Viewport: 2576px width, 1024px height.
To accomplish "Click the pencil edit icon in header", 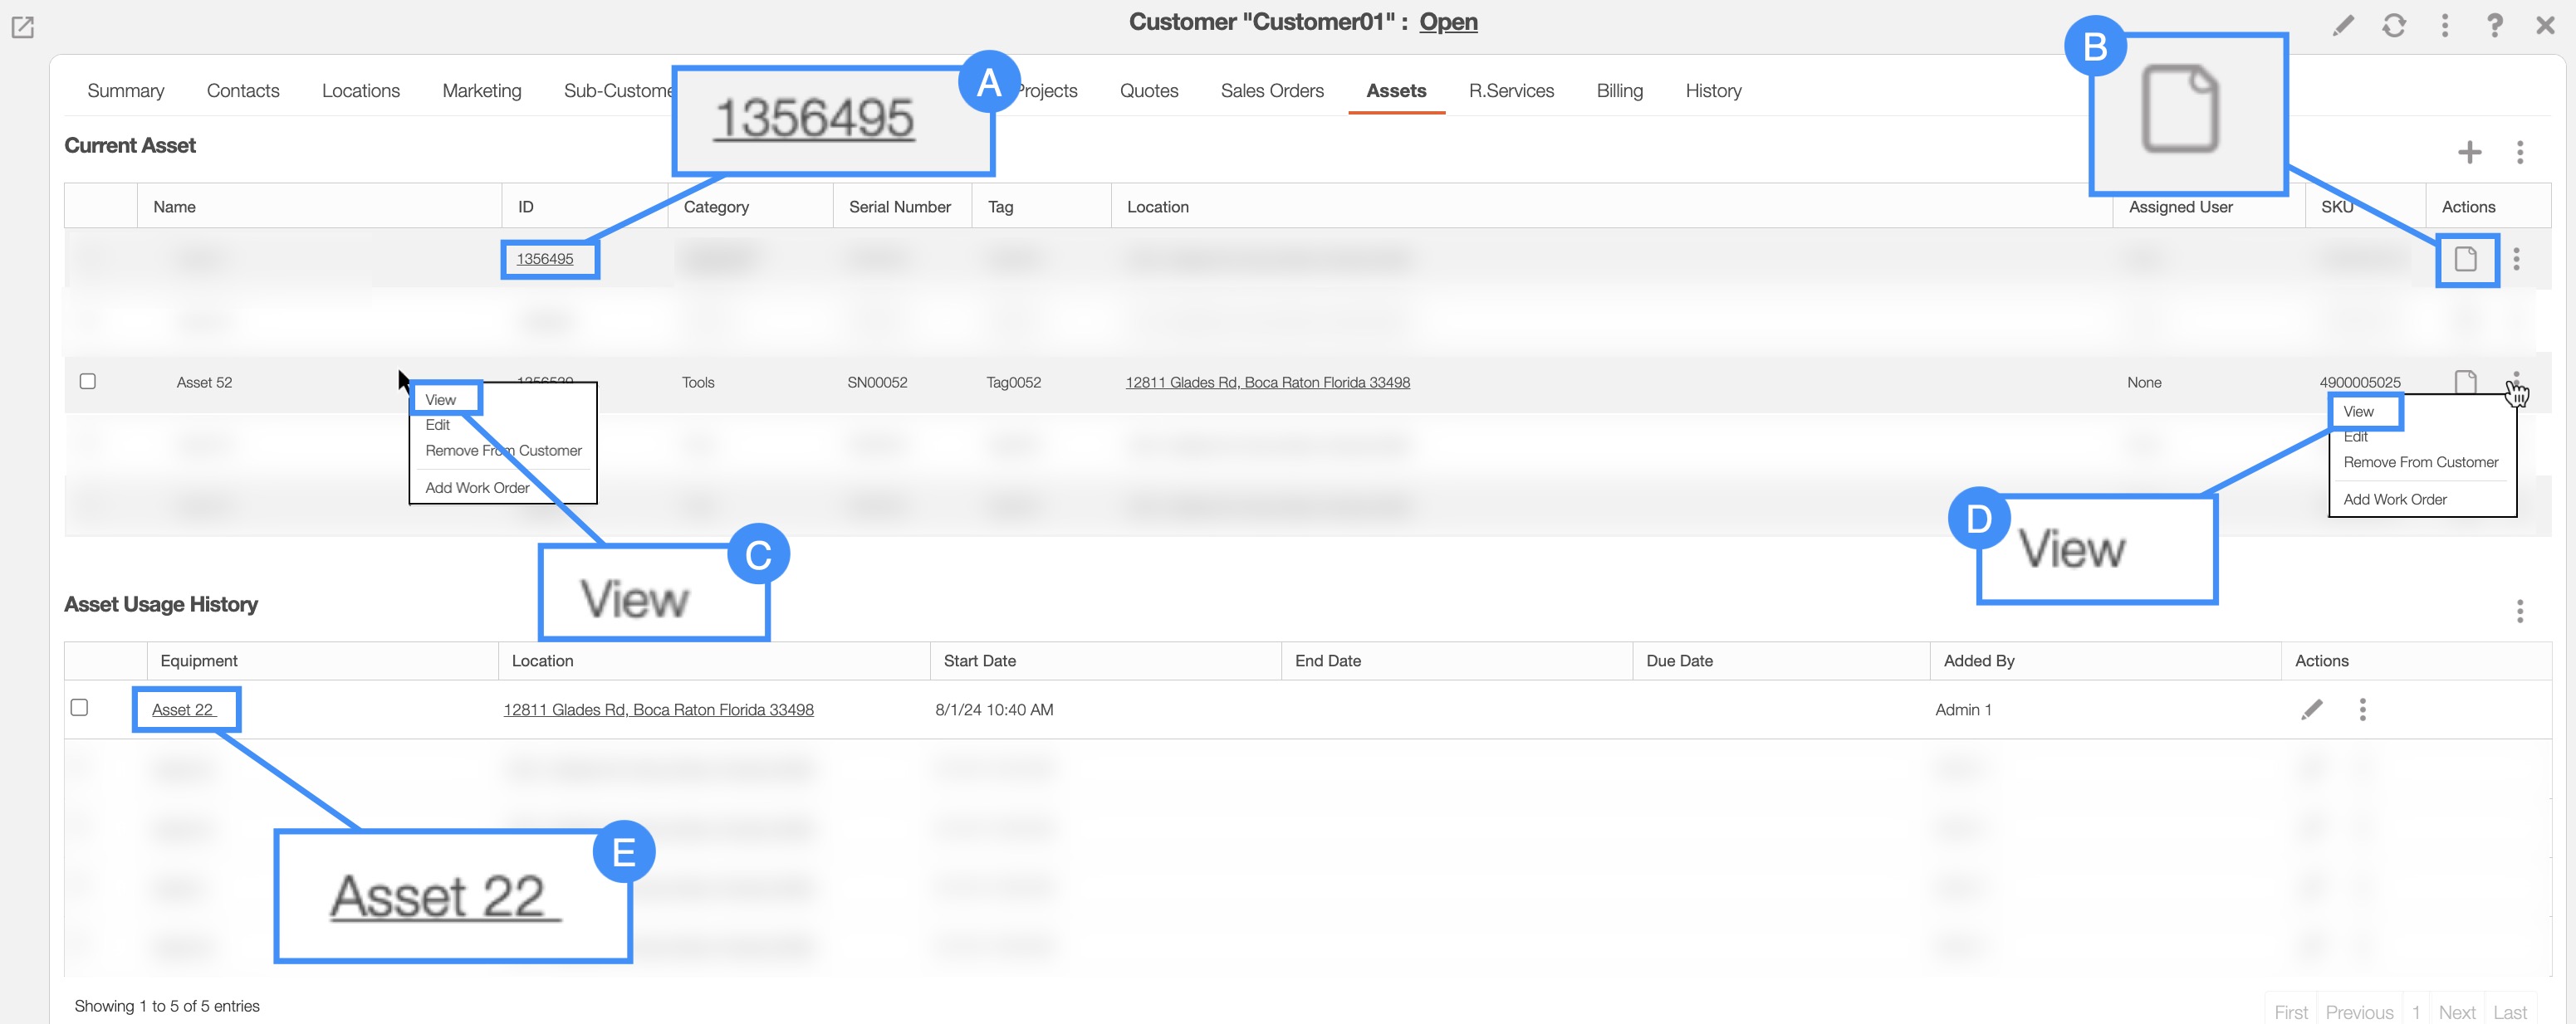I will pos(2343,25).
